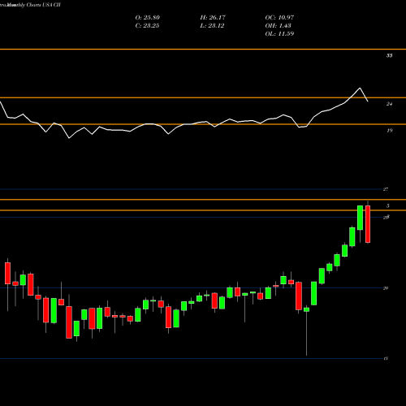The image size is (406, 406).
Task: Click the "15" price axis label
Action: (x=386, y=358)
